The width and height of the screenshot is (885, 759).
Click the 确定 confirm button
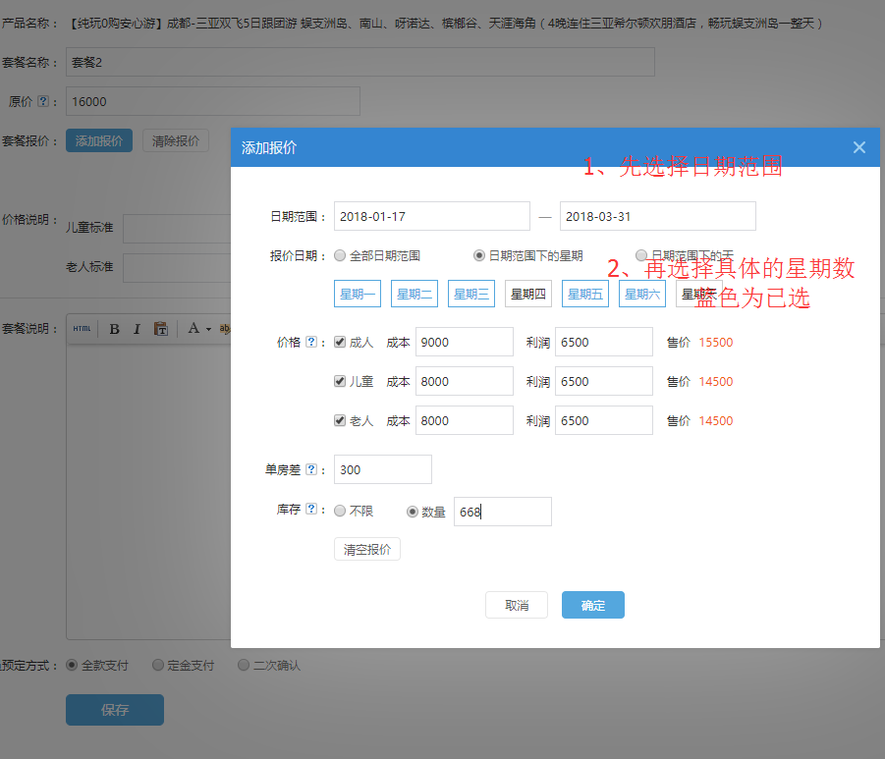(x=592, y=605)
